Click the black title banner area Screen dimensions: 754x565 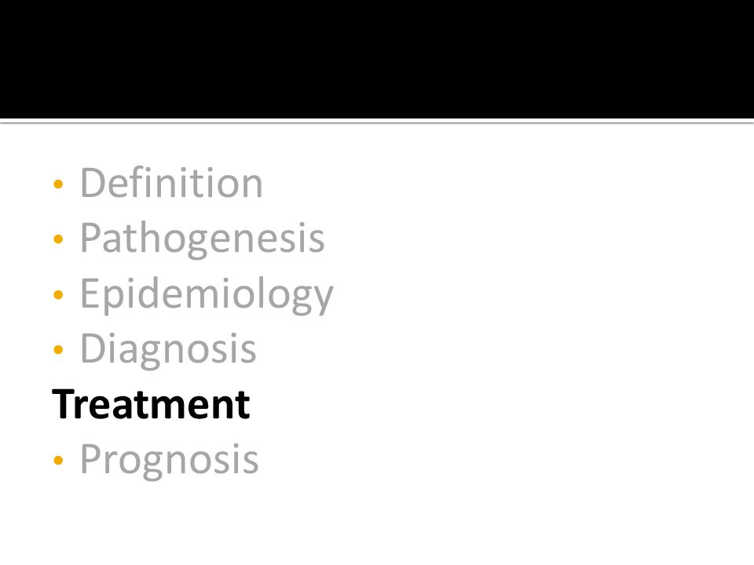point(377,59)
